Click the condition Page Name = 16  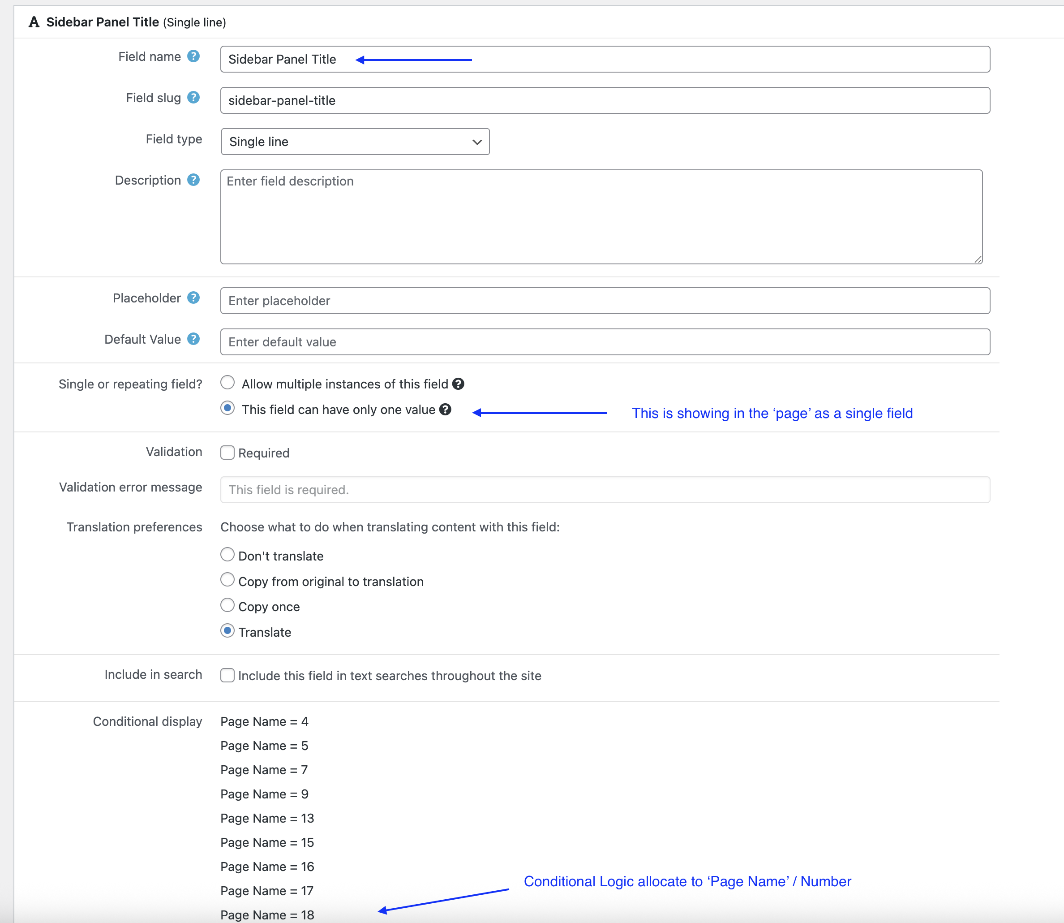(267, 867)
